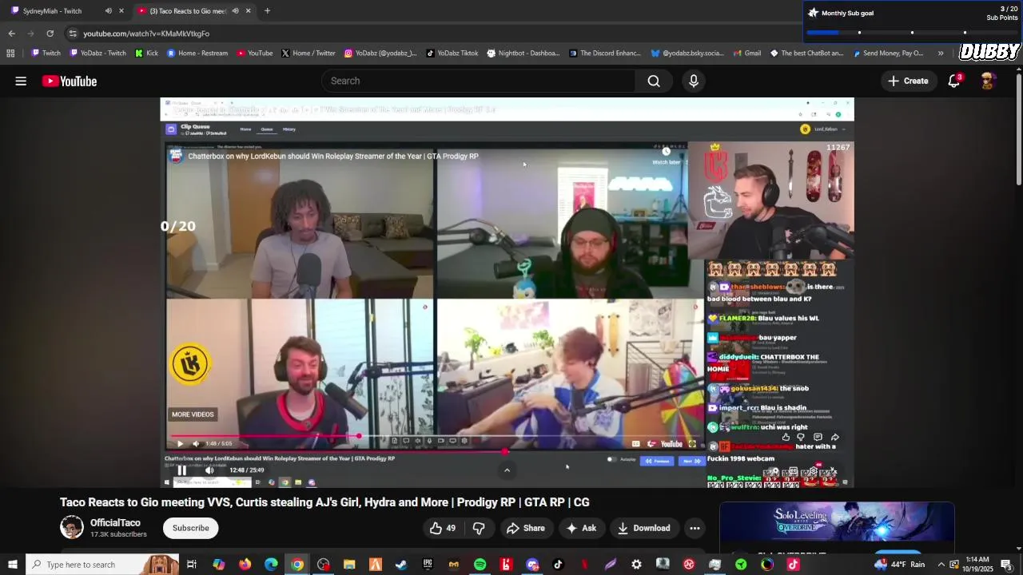
Task: Click the YouTube search magnifier button
Action: click(x=654, y=81)
